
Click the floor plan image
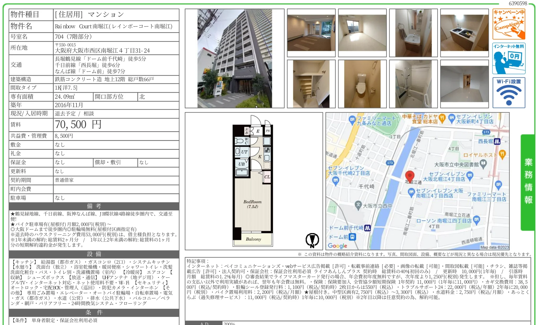pyautogui.click(x=253, y=181)
